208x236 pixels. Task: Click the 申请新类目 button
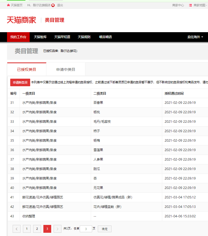[x=20, y=82]
